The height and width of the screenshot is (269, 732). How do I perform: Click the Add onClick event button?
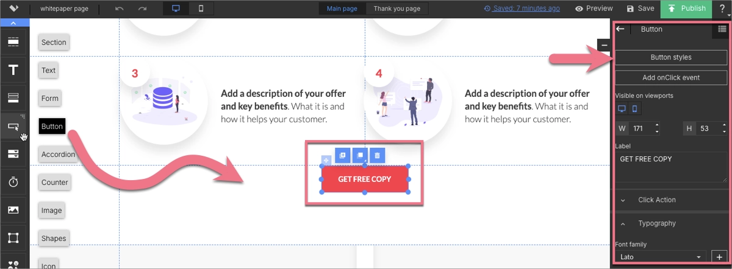670,77
